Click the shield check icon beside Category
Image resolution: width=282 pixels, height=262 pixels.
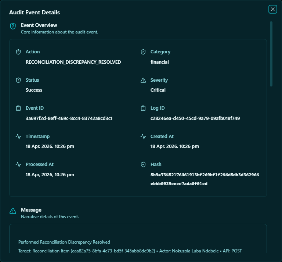tap(143, 52)
